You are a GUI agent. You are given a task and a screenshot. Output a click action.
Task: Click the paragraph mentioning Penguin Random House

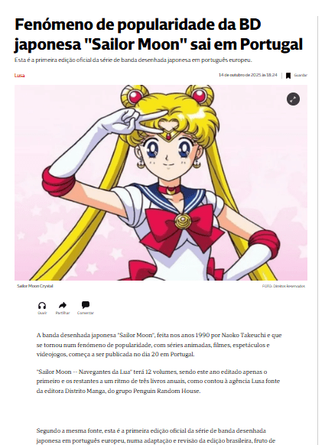(x=158, y=381)
